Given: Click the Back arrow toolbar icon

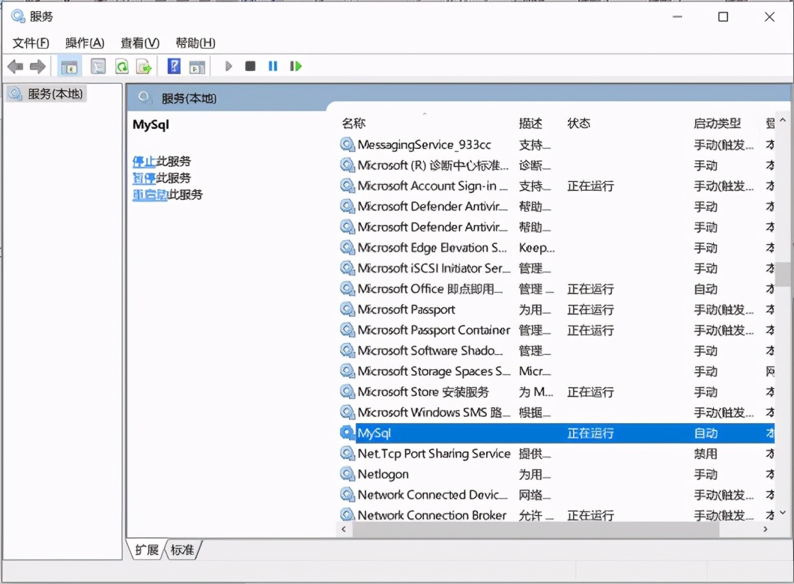Looking at the screenshot, I should click(x=15, y=67).
